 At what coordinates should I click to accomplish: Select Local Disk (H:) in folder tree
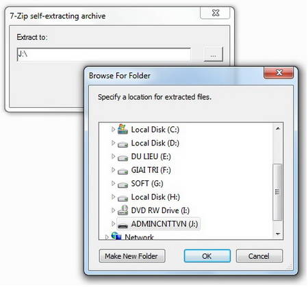point(155,197)
